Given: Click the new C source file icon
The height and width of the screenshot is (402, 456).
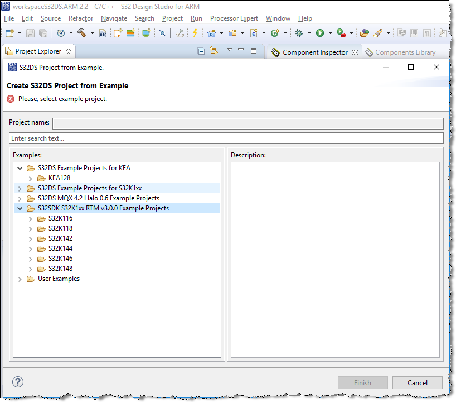Looking at the screenshot, I should [x=254, y=33].
